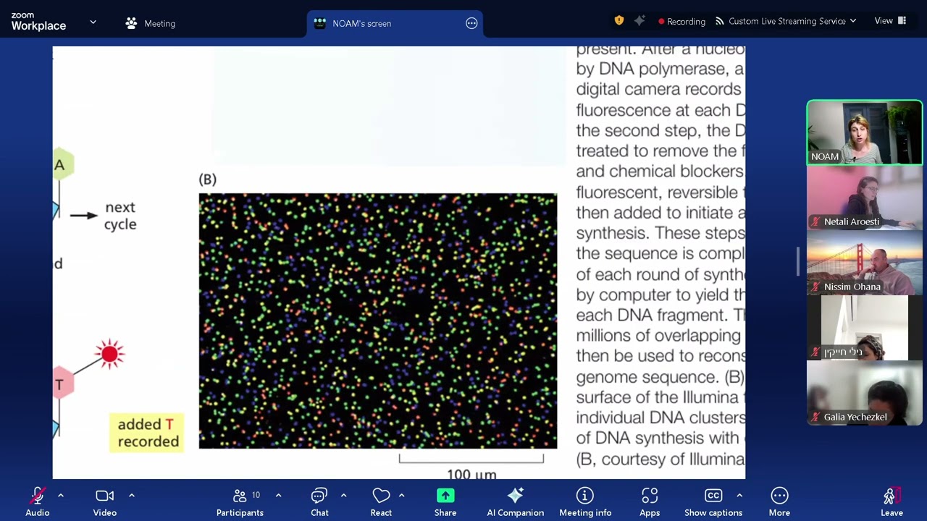Open screen share options ellipsis

pyautogui.click(x=471, y=23)
